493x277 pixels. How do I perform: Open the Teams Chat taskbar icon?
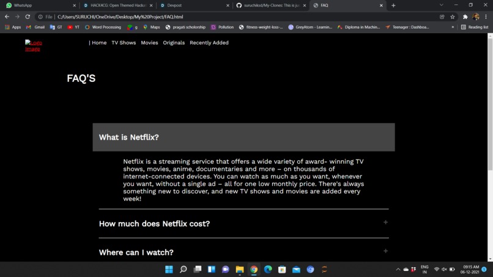coord(226,270)
